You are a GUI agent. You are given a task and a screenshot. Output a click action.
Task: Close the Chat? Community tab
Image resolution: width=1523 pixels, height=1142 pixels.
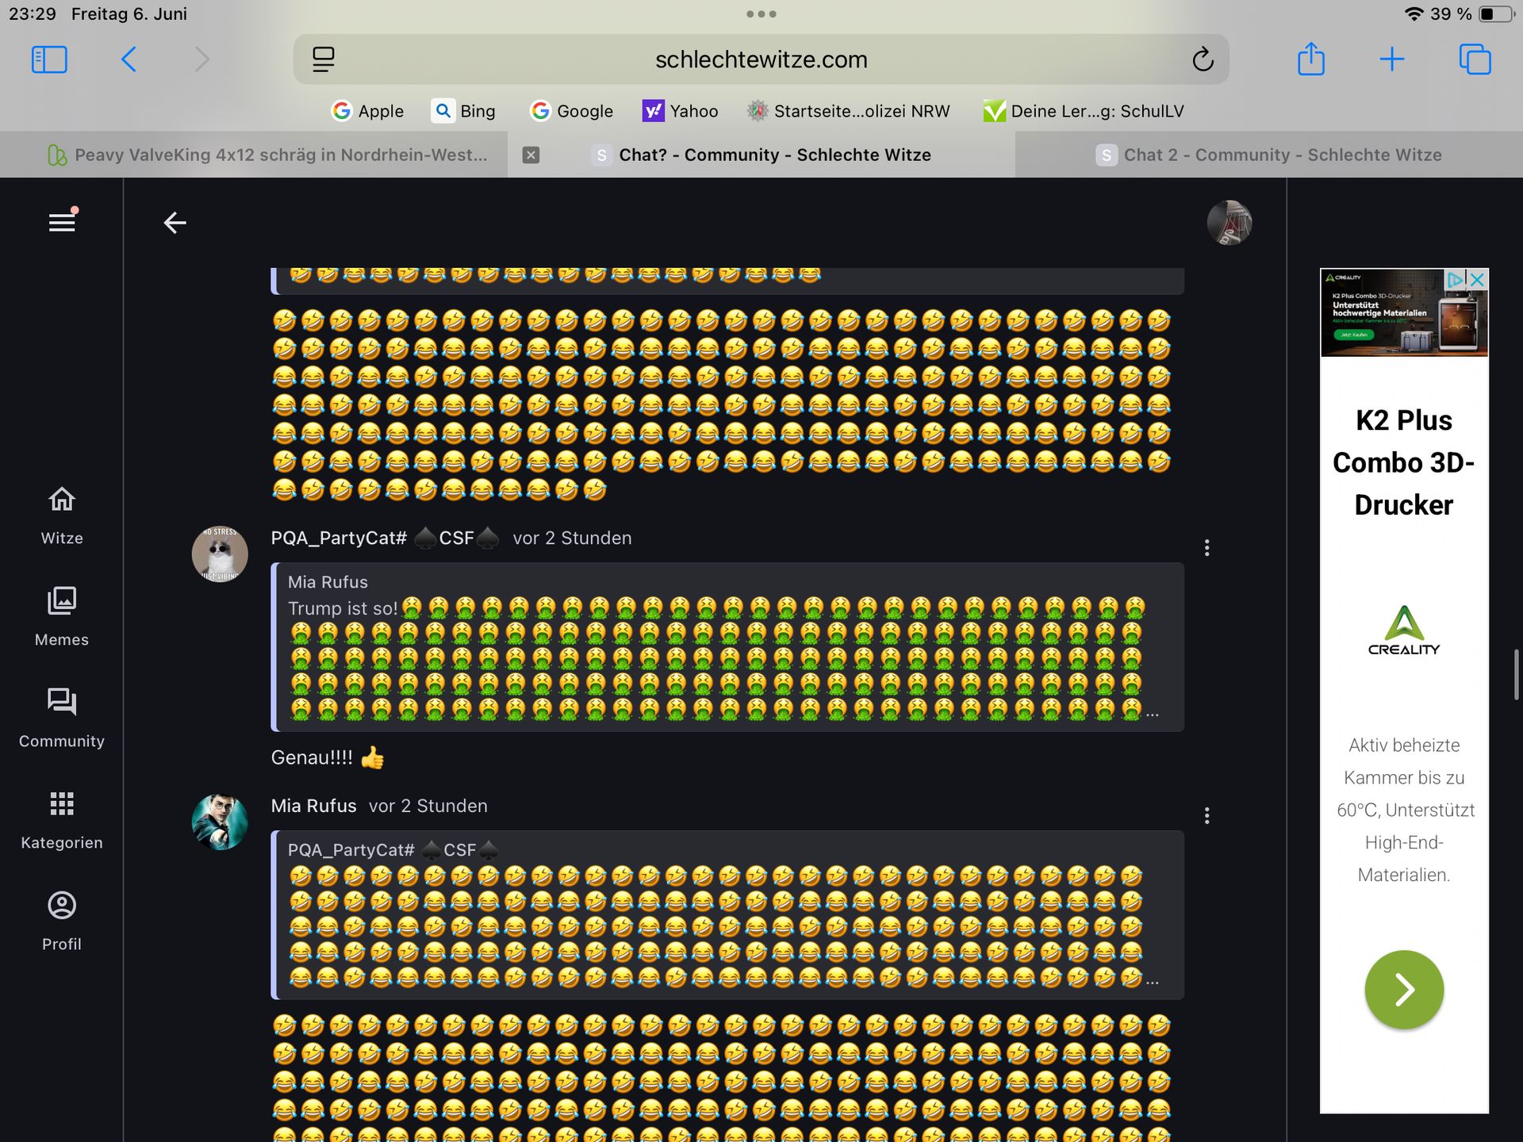point(531,155)
